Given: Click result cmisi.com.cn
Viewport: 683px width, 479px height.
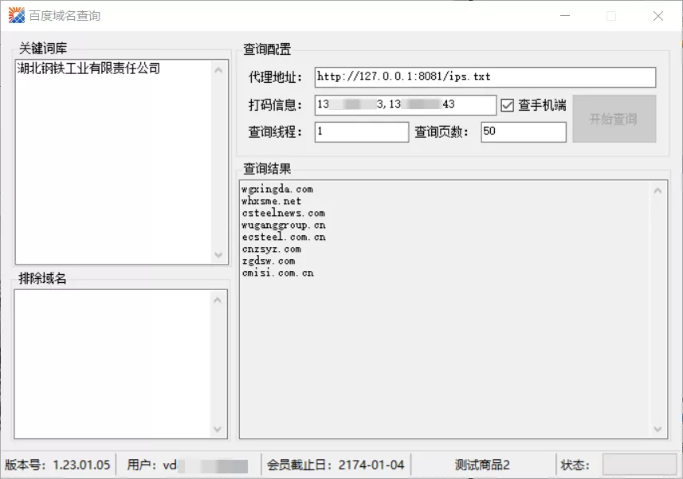Looking at the screenshot, I should [277, 273].
